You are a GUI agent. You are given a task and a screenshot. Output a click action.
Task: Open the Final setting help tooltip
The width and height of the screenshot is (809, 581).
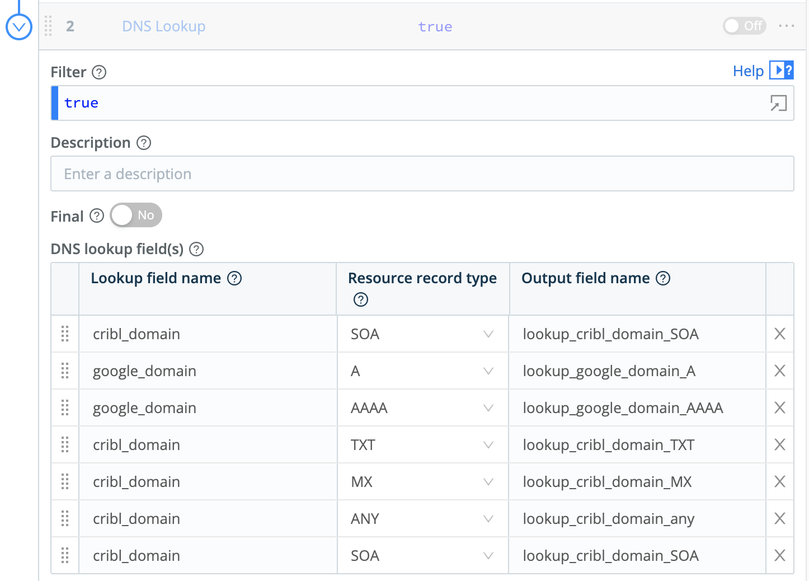coord(97,215)
